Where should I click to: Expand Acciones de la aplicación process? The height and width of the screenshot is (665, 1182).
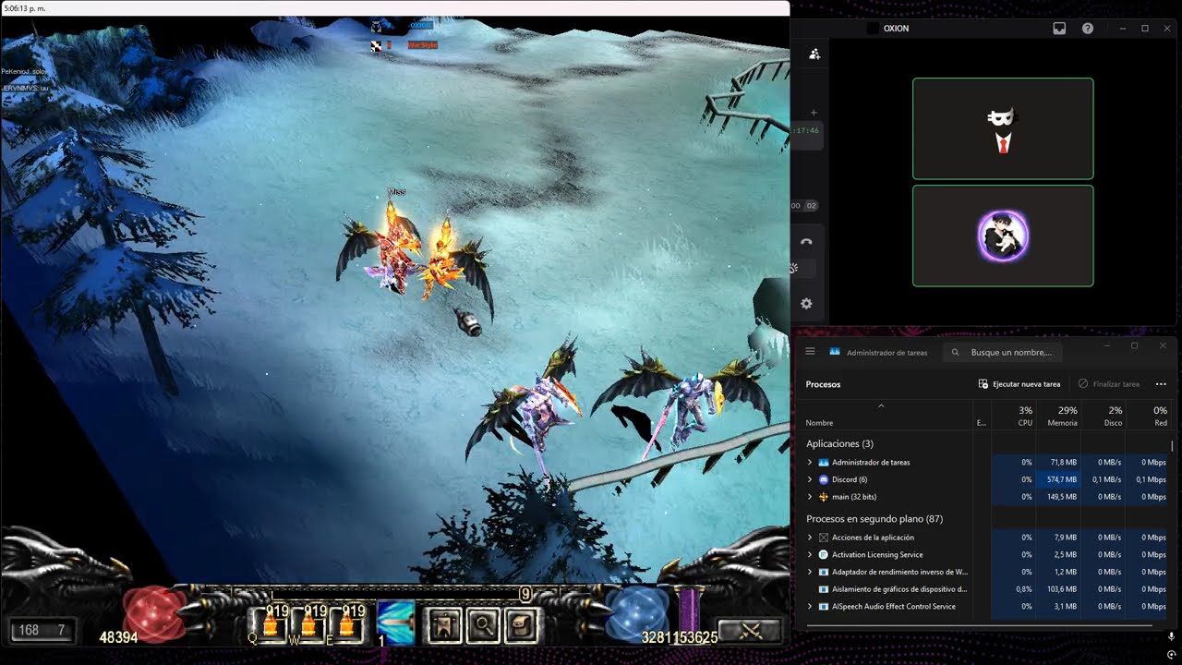[x=810, y=538]
